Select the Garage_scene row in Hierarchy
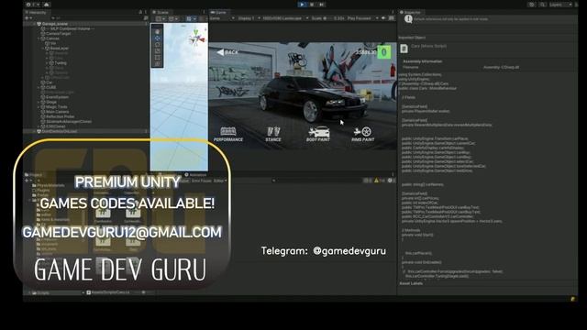The height and width of the screenshot is (330, 587). coord(86,24)
